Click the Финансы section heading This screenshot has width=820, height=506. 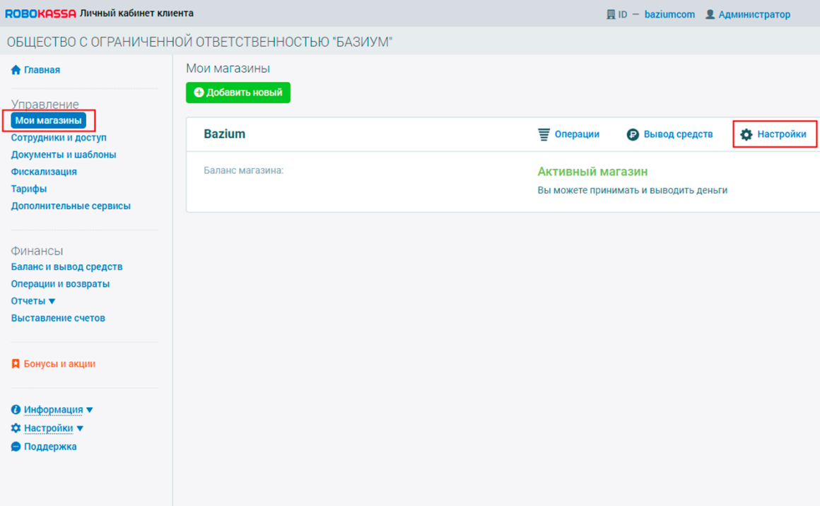click(37, 251)
